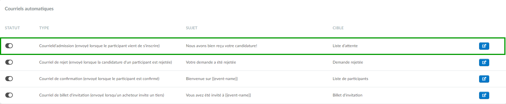Viewport: 506px width, 104px height.
Task: Disable the Courriel de rejet switch
Action: [9, 62]
